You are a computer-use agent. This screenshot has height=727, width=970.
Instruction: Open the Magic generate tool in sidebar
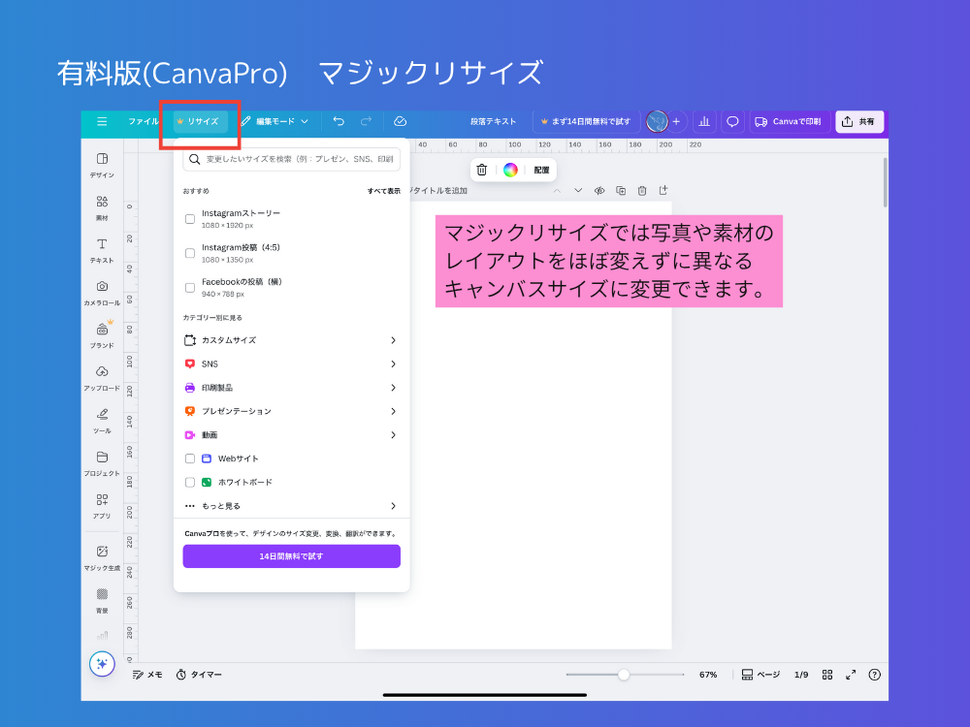[102, 556]
